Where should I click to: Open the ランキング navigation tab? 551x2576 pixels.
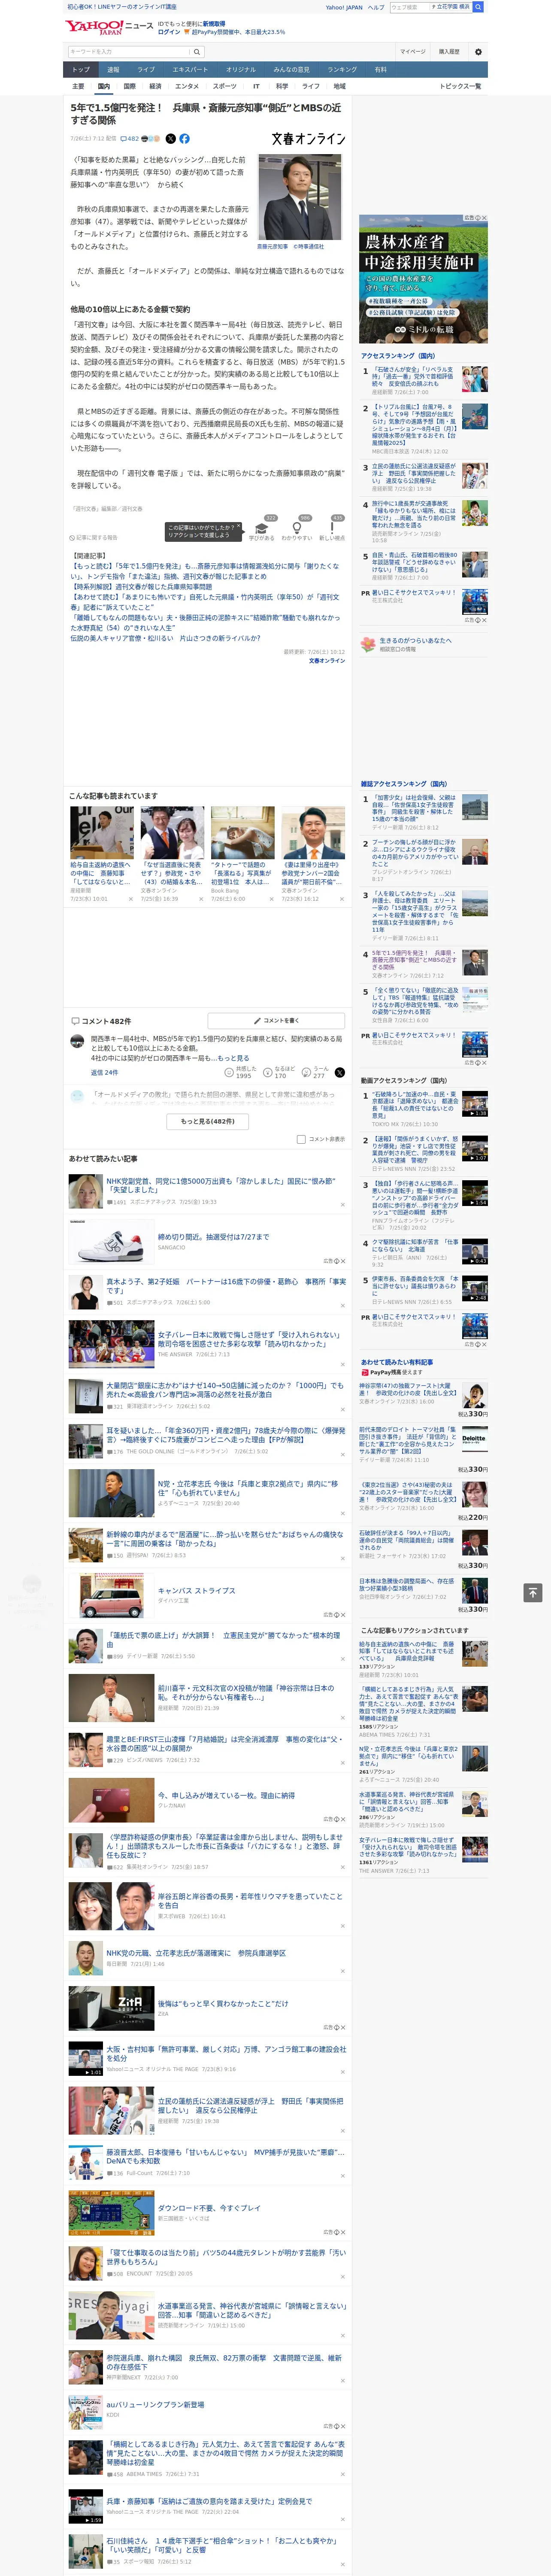(x=342, y=70)
